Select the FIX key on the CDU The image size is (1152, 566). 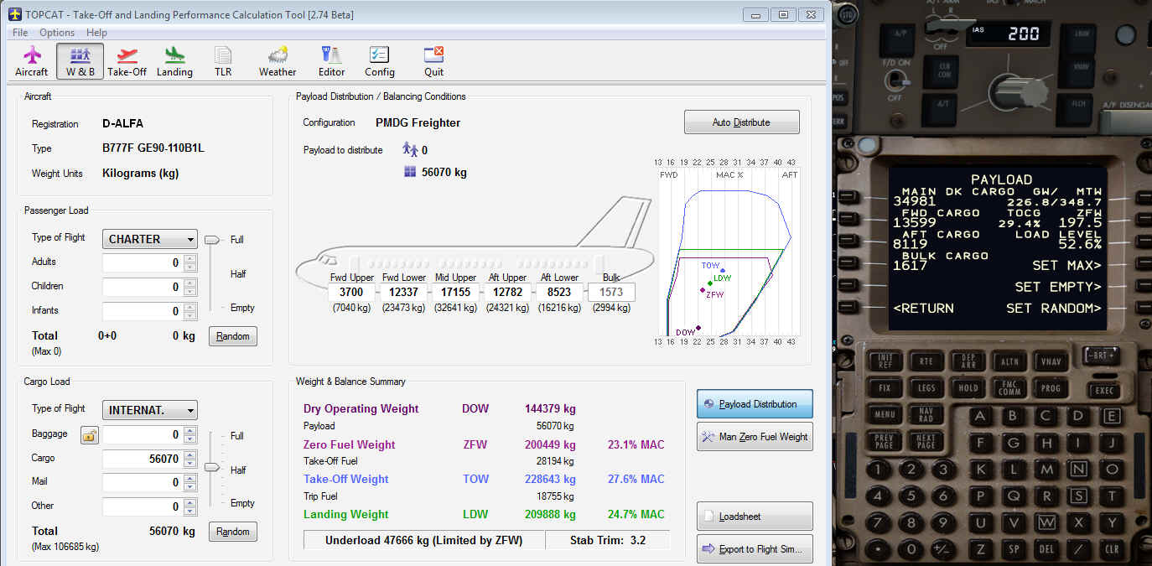click(x=885, y=388)
